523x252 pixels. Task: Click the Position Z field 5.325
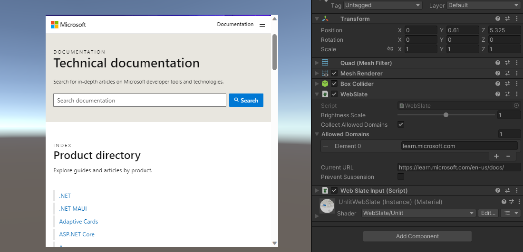tap(504, 30)
